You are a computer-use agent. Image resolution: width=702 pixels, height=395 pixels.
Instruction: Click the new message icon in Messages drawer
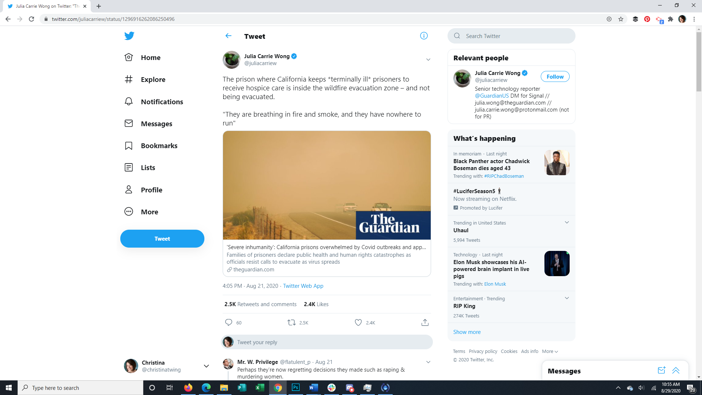point(661,370)
